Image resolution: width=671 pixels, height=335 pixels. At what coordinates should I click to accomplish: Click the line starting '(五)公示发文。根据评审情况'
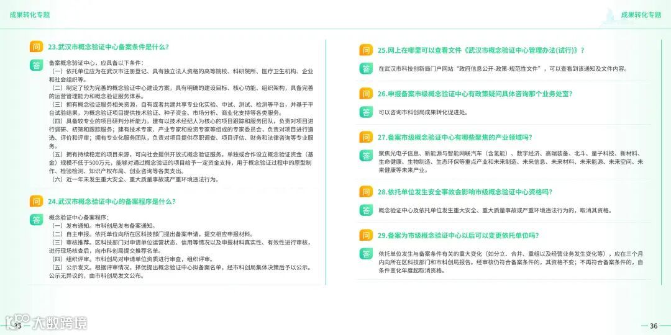182,267
